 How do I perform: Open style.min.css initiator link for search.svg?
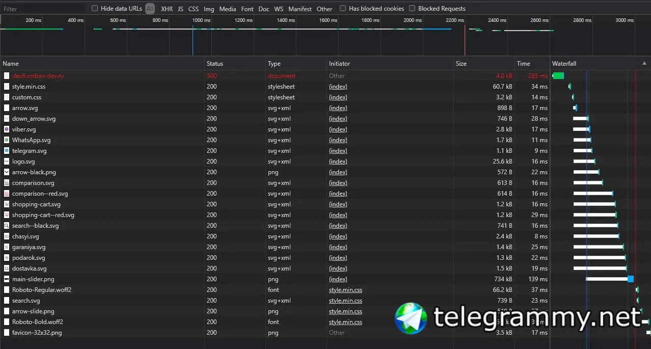[x=345, y=301]
